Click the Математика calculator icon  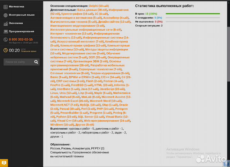[x=6, y=6]
